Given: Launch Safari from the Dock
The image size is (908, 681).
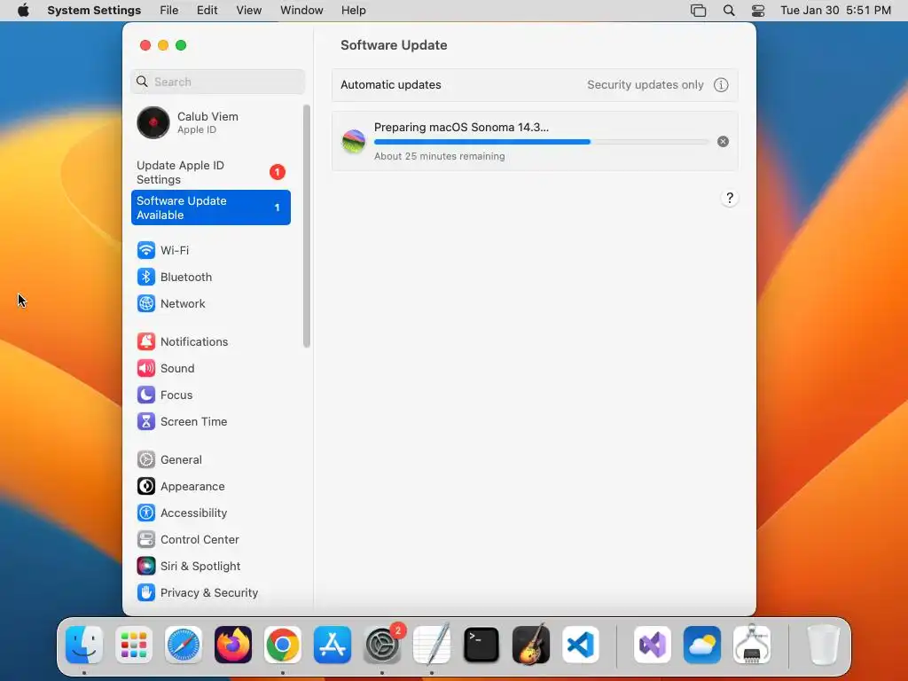Looking at the screenshot, I should [184, 645].
